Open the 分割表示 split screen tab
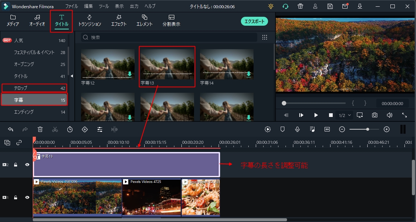This screenshot has height=222, width=416. 171,21
